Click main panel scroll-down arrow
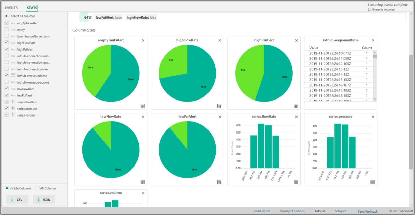Screen dimensions: 415x215 coord(411,205)
